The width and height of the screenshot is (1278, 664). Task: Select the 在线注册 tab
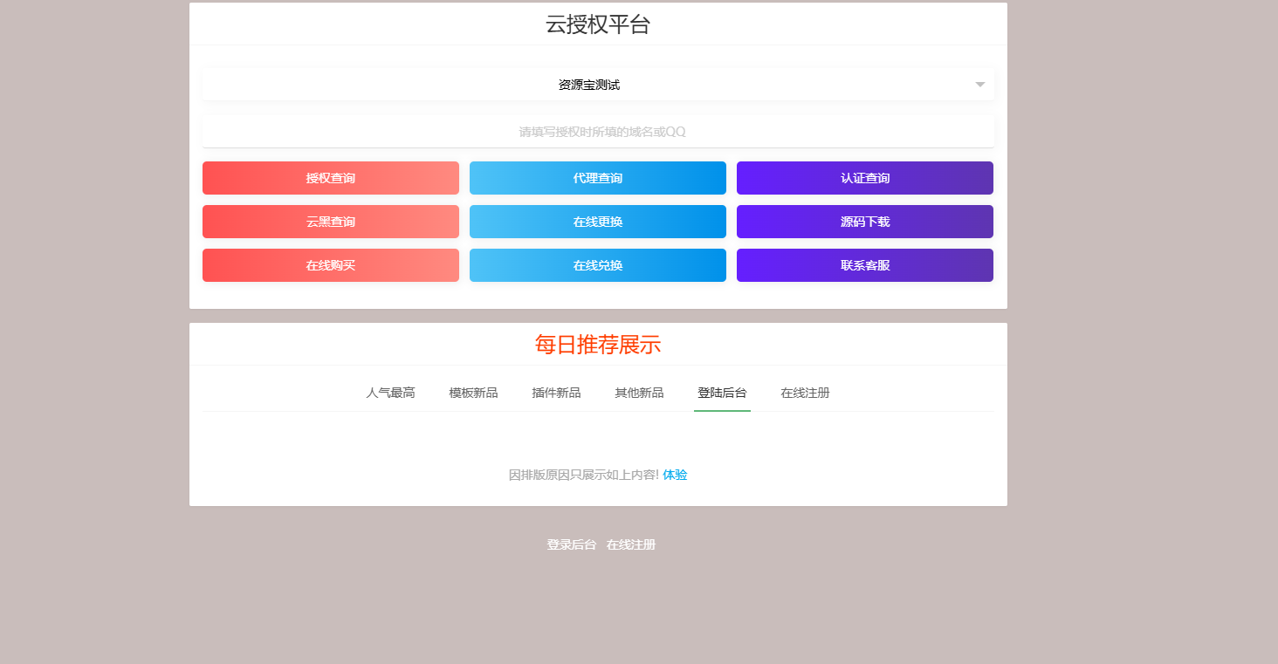(805, 393)
